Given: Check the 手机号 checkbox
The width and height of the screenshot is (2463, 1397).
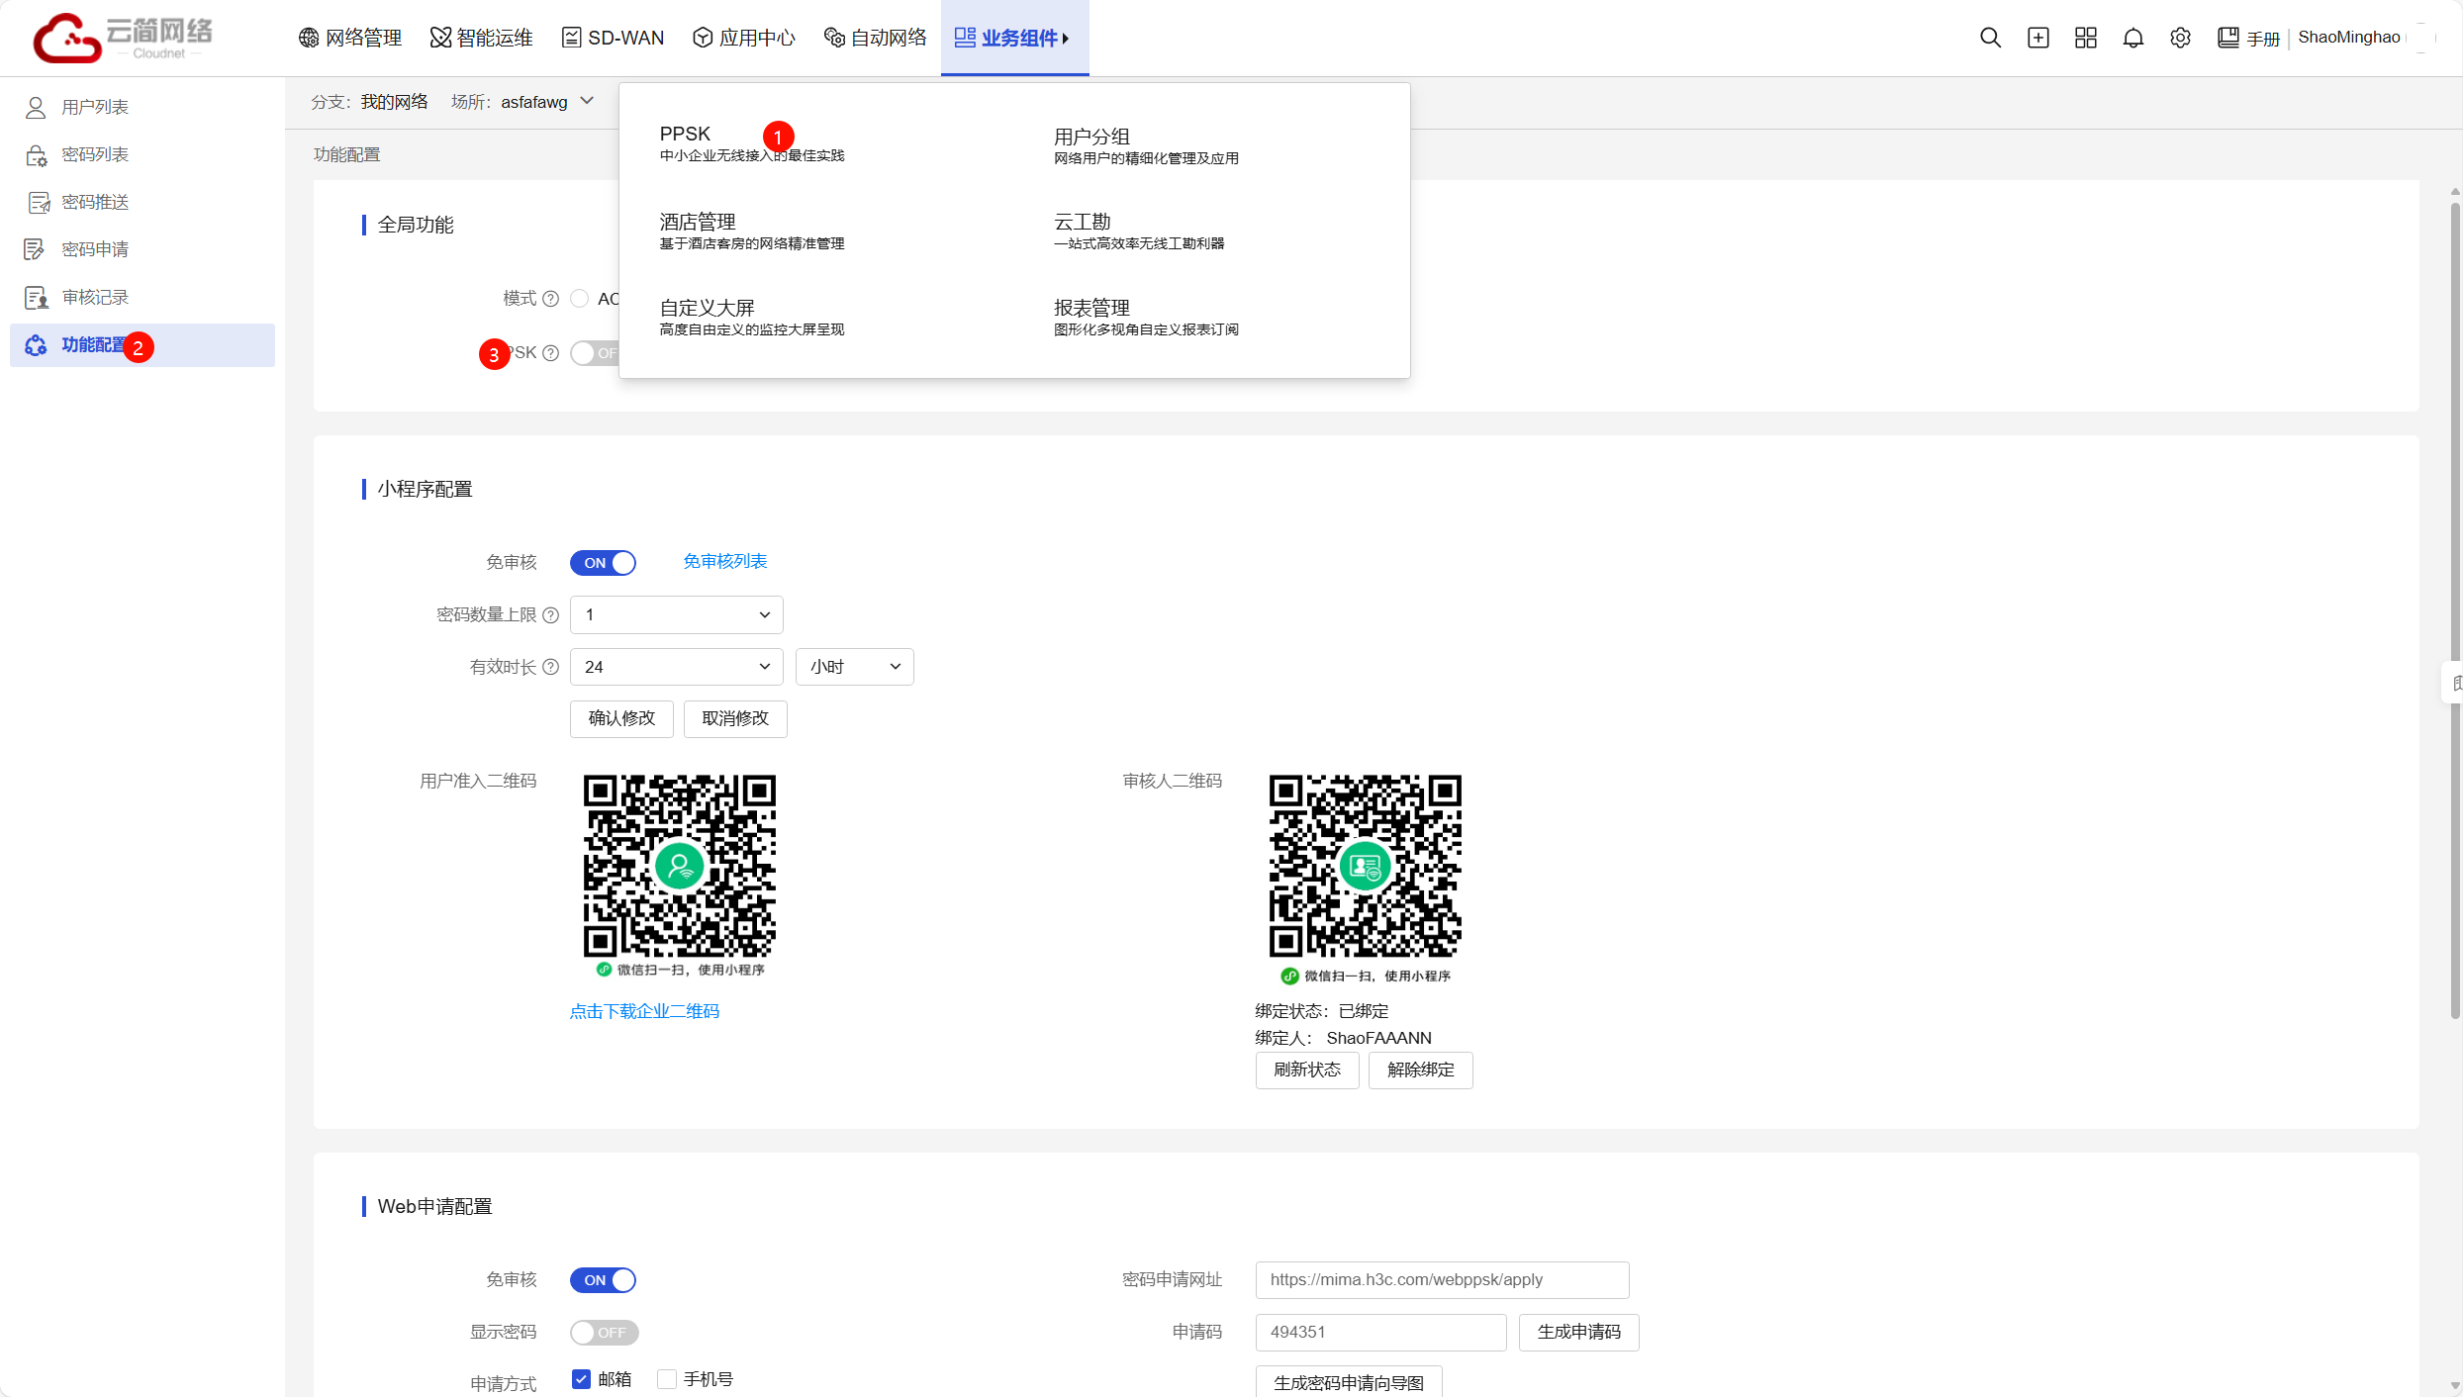Looking at the screenshot, I should point(668,1379).
